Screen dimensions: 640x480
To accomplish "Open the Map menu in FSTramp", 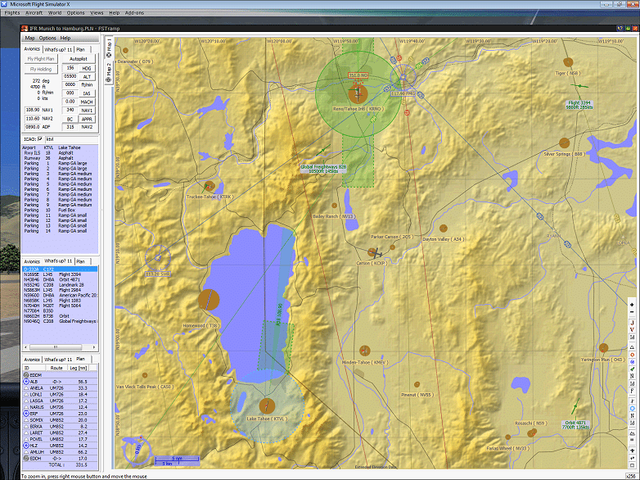I will (x=29, y=38).
